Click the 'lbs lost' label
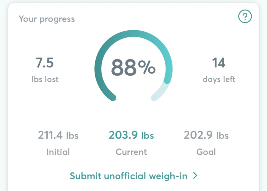Viewport: 267px width, 191px height. [45, 79]
